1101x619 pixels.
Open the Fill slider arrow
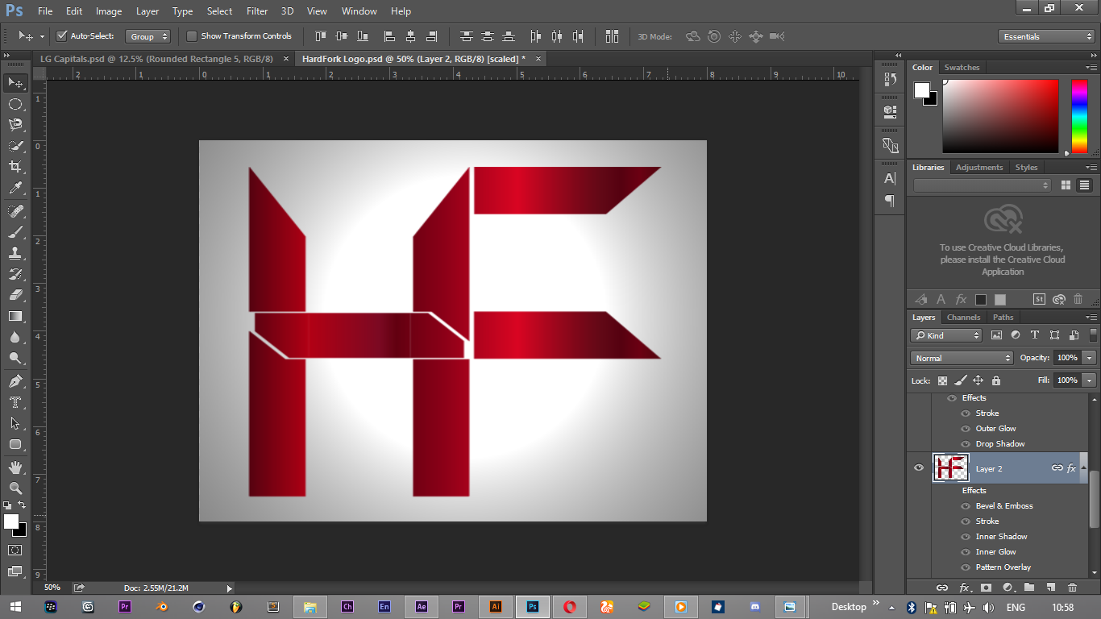[x=1090, y=380]
